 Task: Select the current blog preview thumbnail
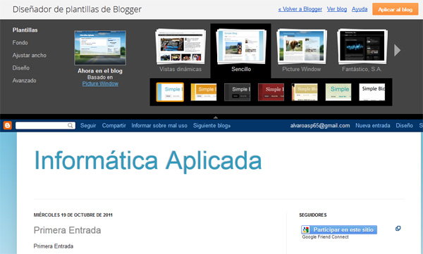(100, 48)
